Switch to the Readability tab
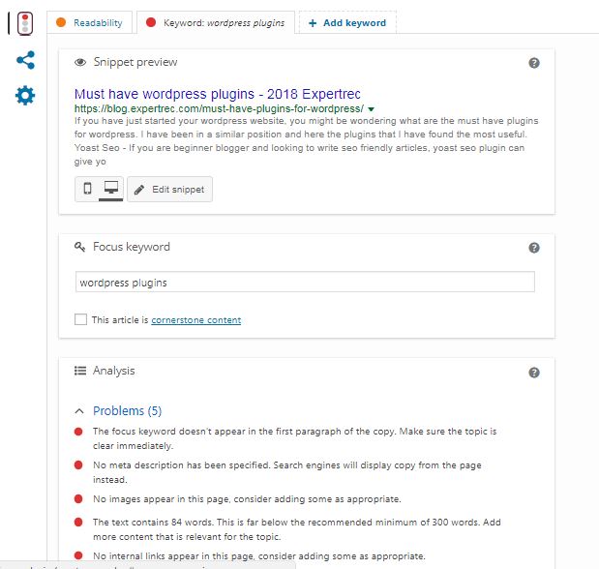 [x=89, y=22]
